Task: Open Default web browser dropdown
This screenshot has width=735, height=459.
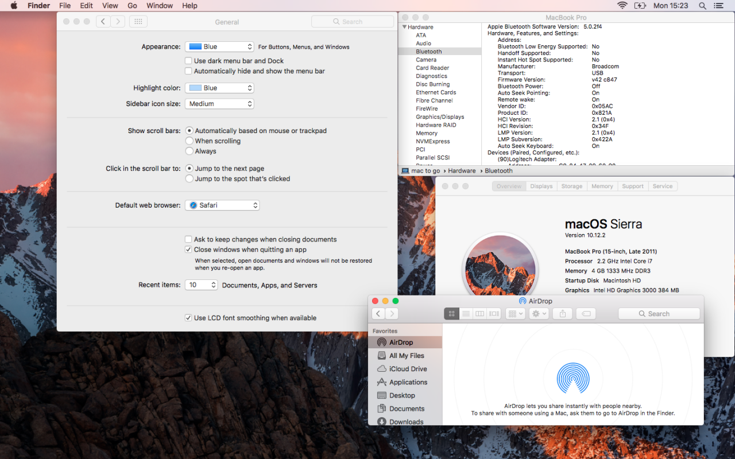Action: click(222, 205)
